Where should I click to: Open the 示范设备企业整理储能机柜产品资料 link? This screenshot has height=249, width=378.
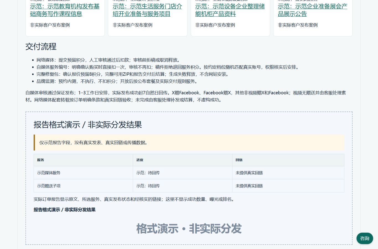click(230, 10)
